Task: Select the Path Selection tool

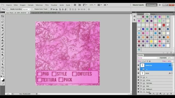Action: tap(2, 64)
